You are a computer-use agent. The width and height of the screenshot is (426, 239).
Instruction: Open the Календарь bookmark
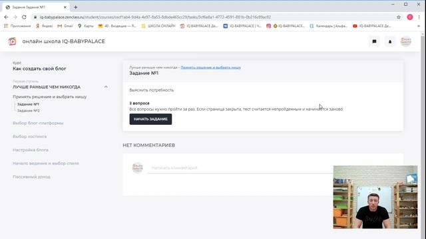[x=328, y=26]
